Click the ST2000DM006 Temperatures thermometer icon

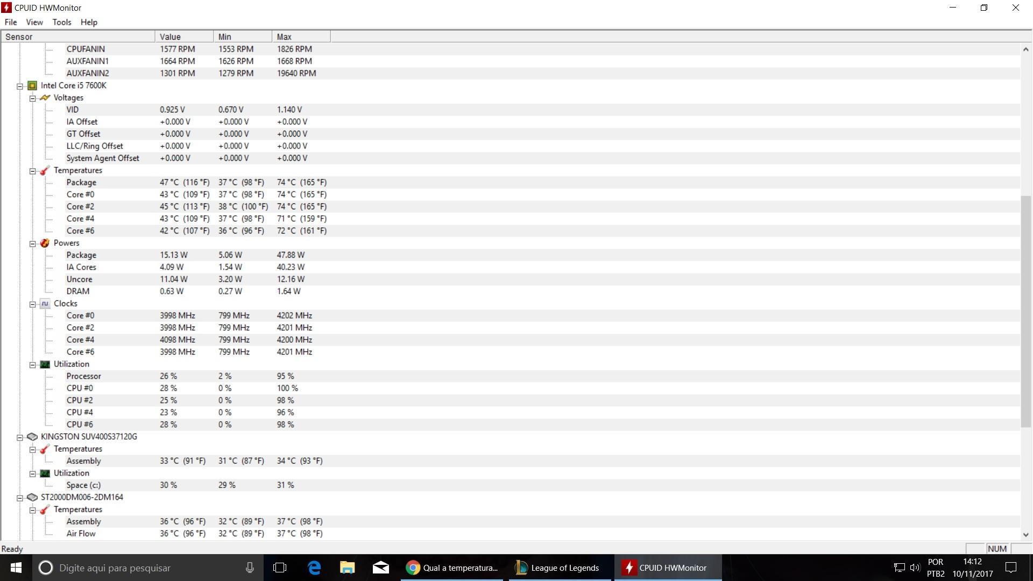point(45,509)
